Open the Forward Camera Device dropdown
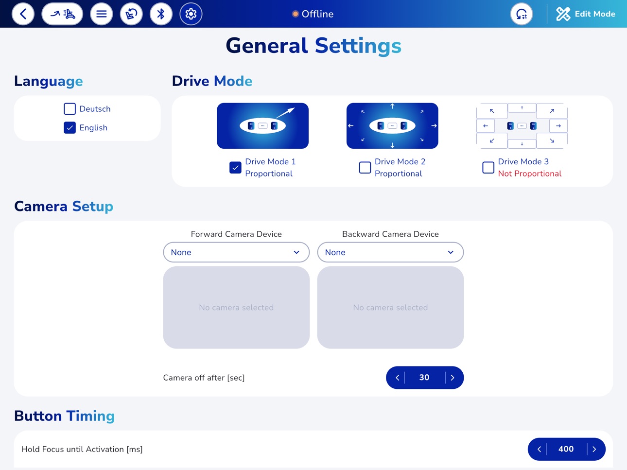Screen dimensions: 627x470 click(x=236, y=252)
